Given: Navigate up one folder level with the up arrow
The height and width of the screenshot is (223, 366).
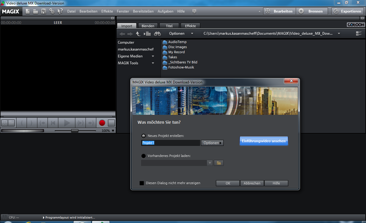Looking at the screenshot, I should pos(138,34).
